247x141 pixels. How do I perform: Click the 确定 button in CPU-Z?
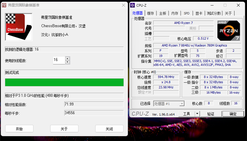click(x=233, y=114)
